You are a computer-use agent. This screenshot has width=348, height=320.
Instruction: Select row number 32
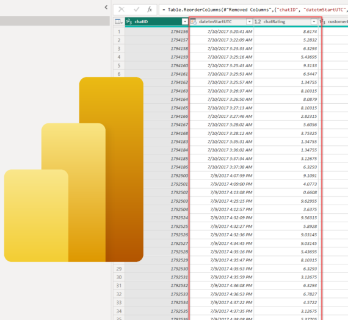pos(119,294)
